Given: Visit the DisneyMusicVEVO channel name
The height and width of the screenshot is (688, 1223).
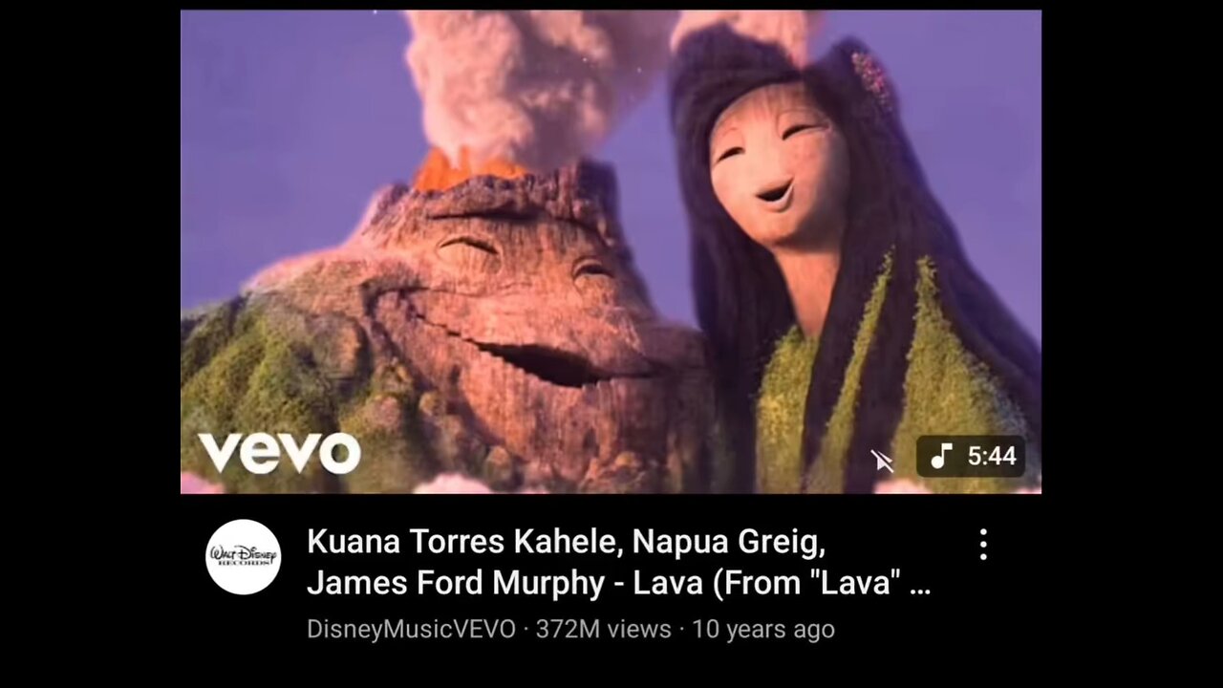Looking at the screenshot, I should pos(411,629).
